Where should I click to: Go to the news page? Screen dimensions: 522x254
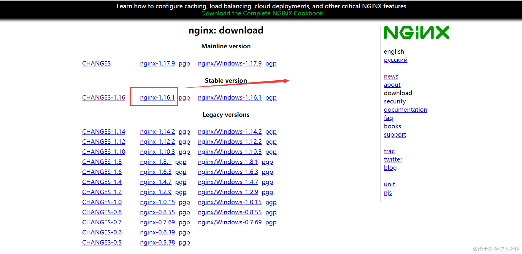point(391,76)
